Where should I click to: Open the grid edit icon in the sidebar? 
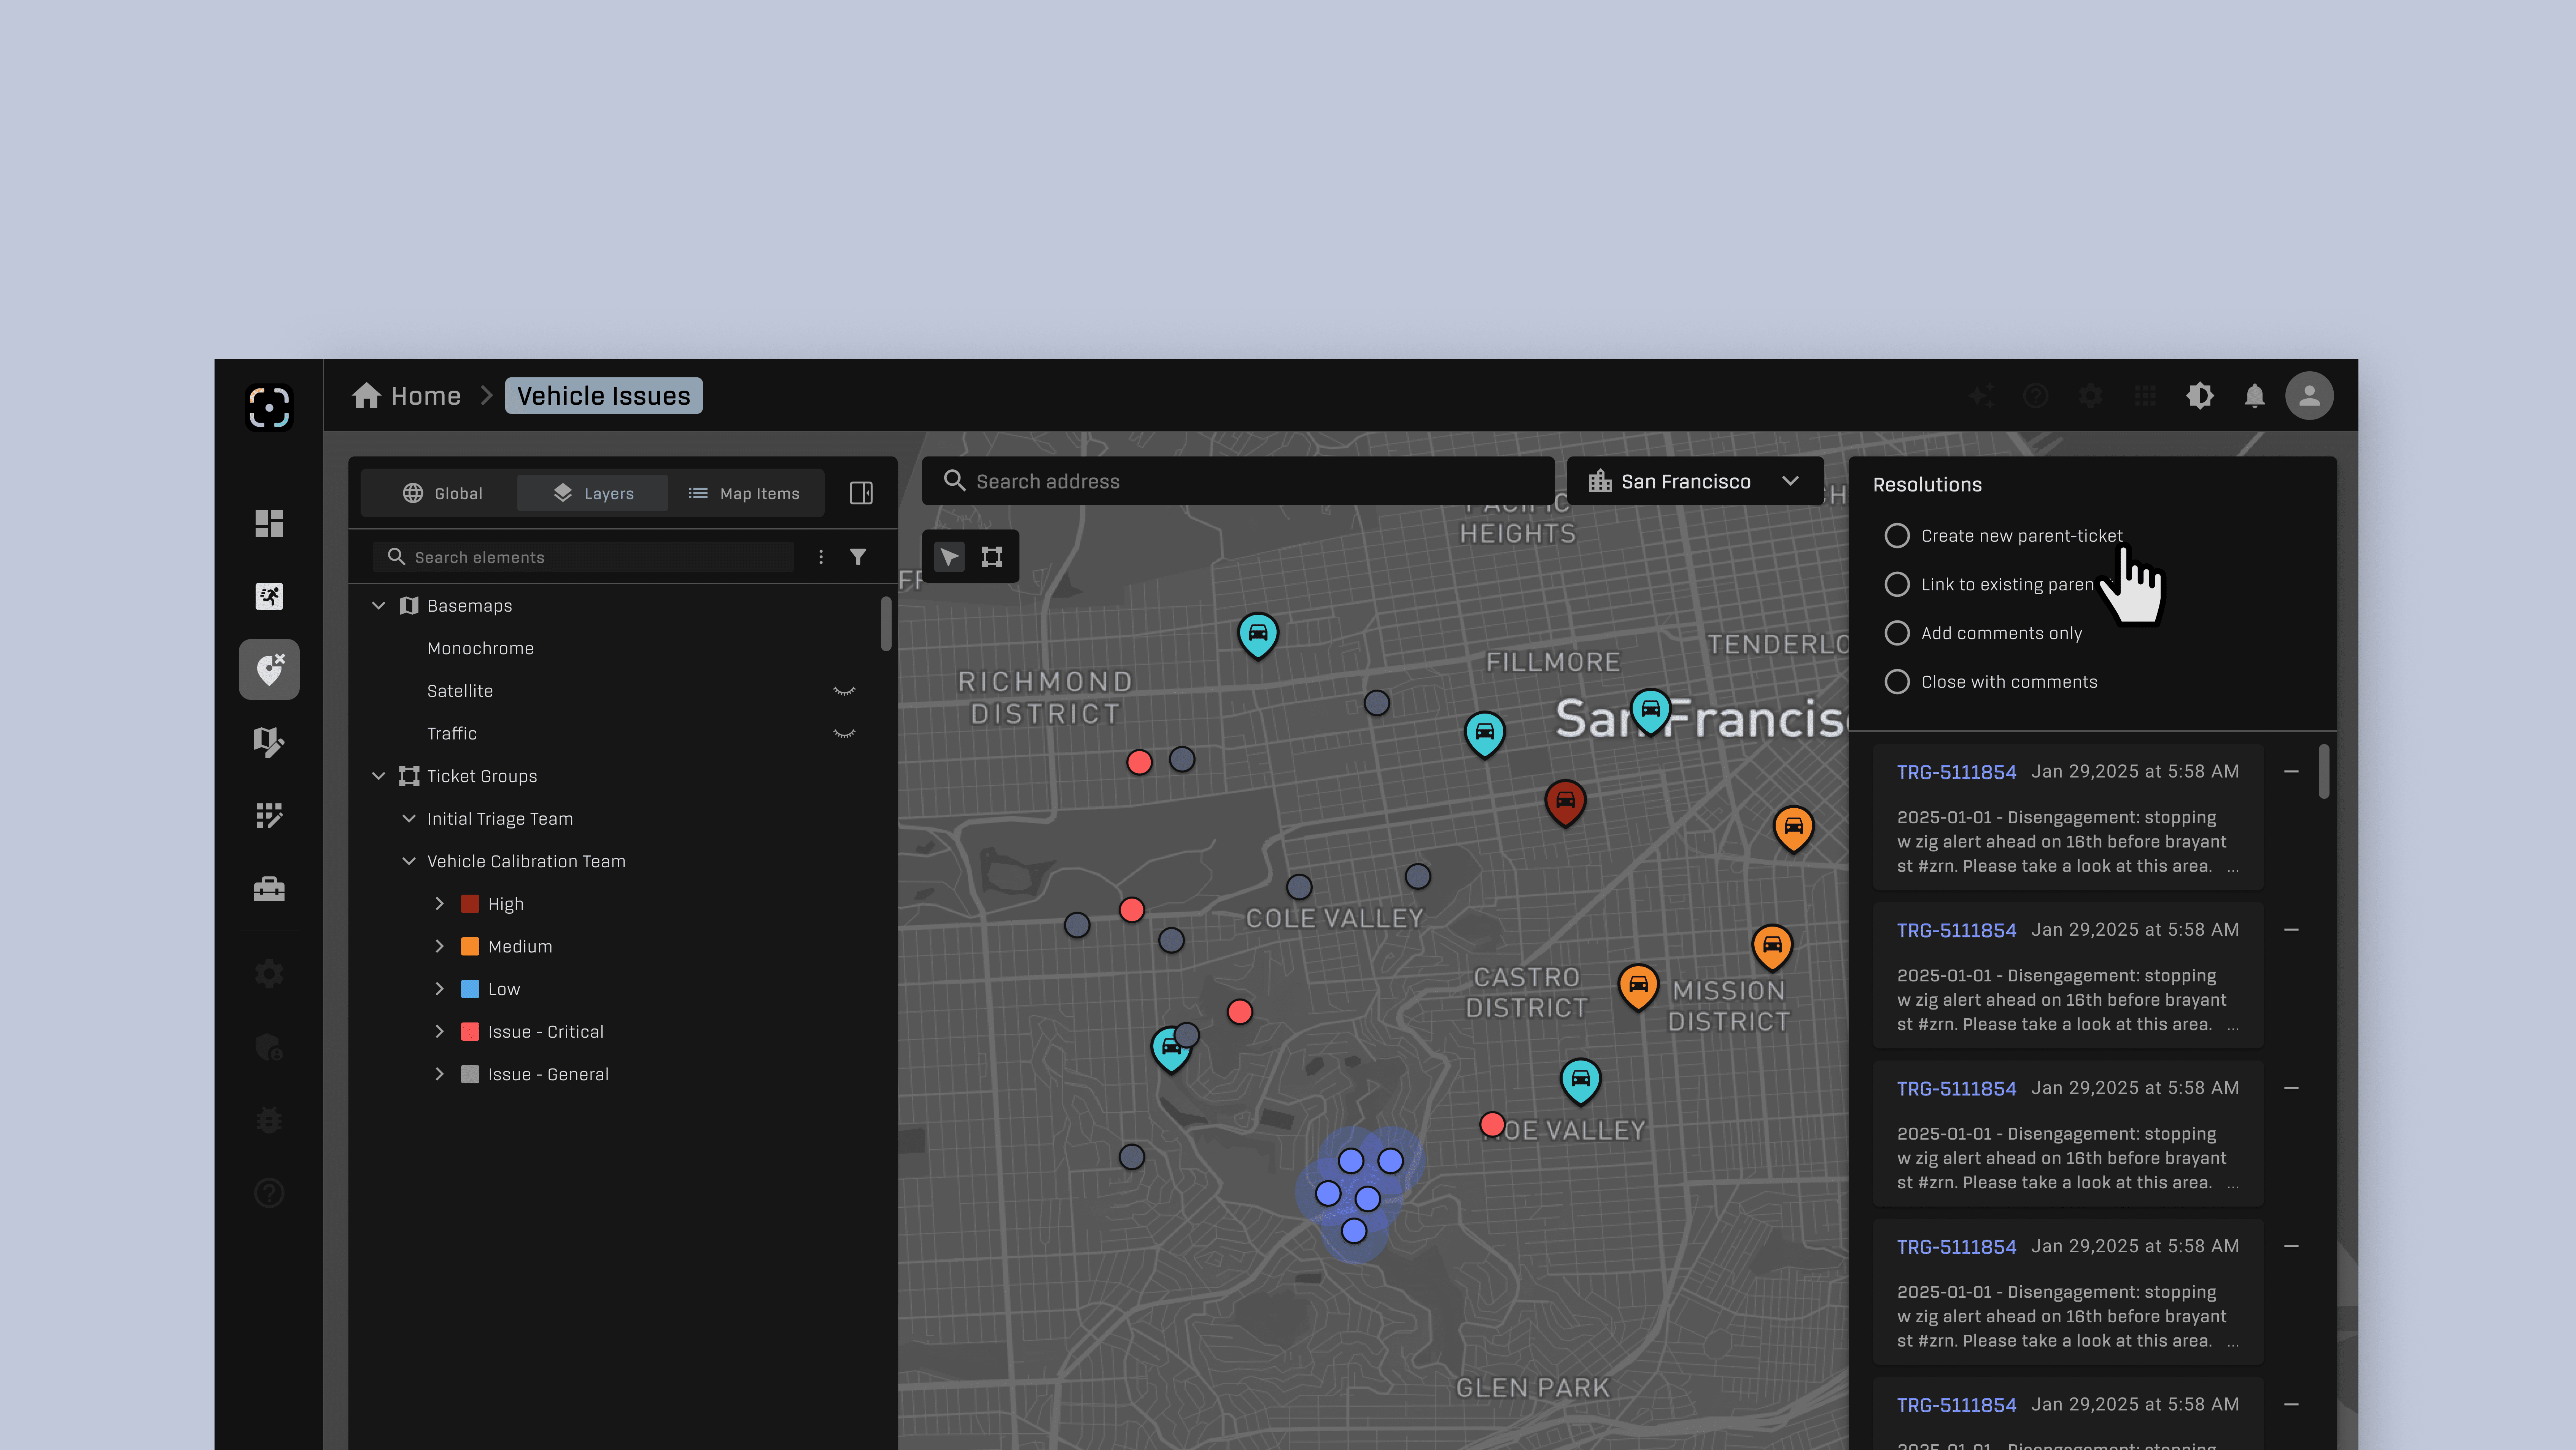[269, 816]
